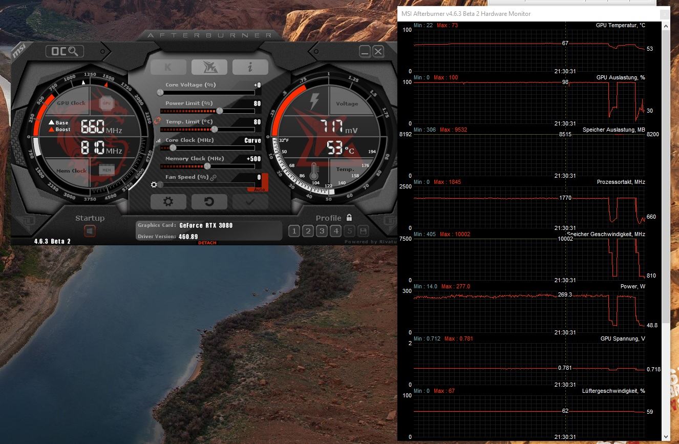Viewport: 679px width, 444px height.
Task: Click the thermometer icon in the temperature gauge
Action: 314,171
